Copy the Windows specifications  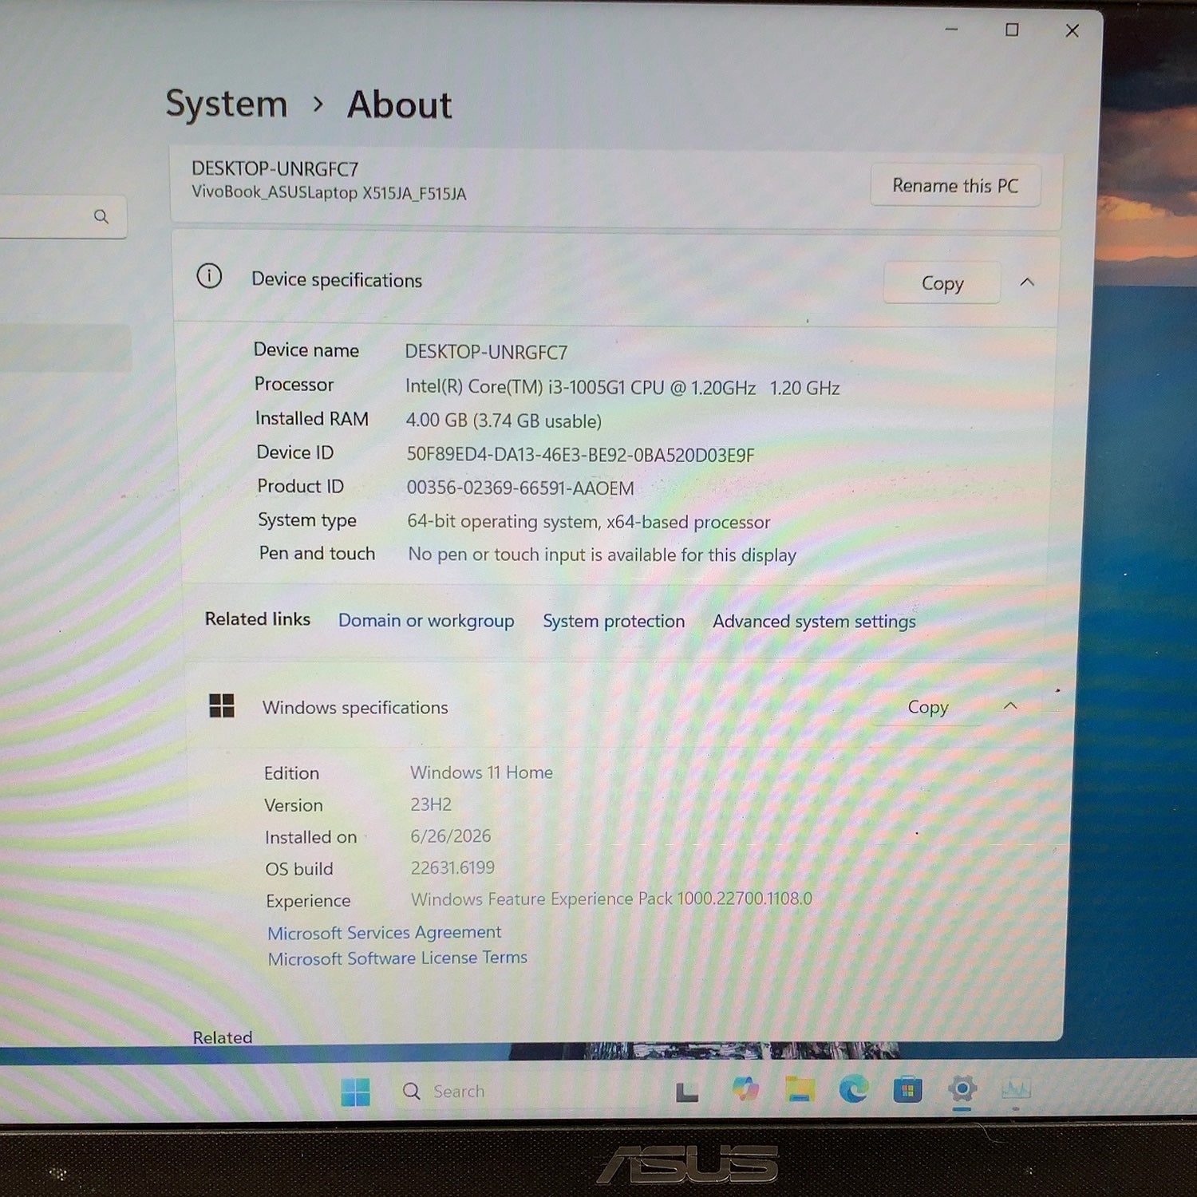[928, 707]
